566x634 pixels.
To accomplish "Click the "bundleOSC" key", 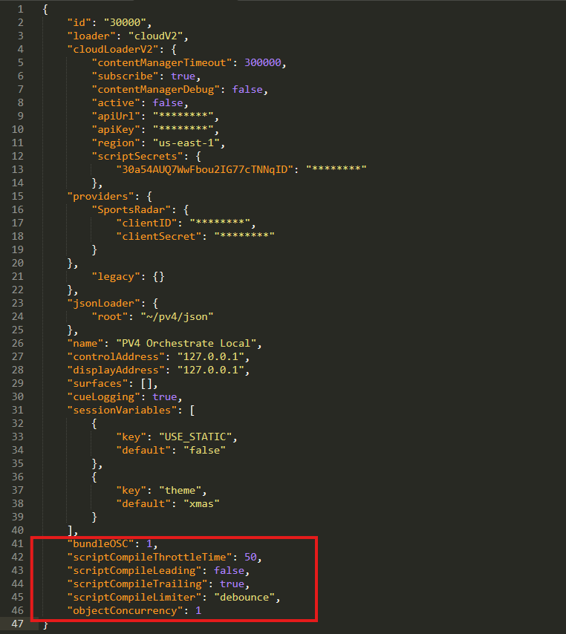I will [101, 544].
